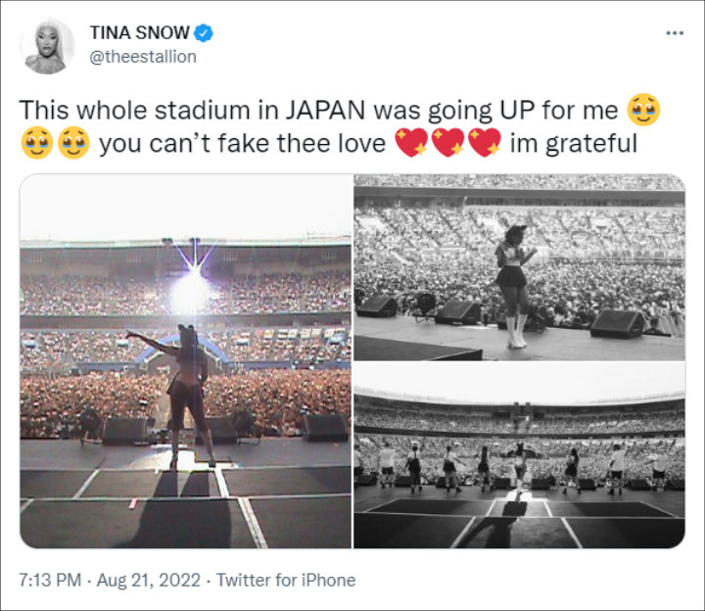Open TINA SNOW's profile avatar
This screenshot has height=611, width=705.
pos(47,46)
